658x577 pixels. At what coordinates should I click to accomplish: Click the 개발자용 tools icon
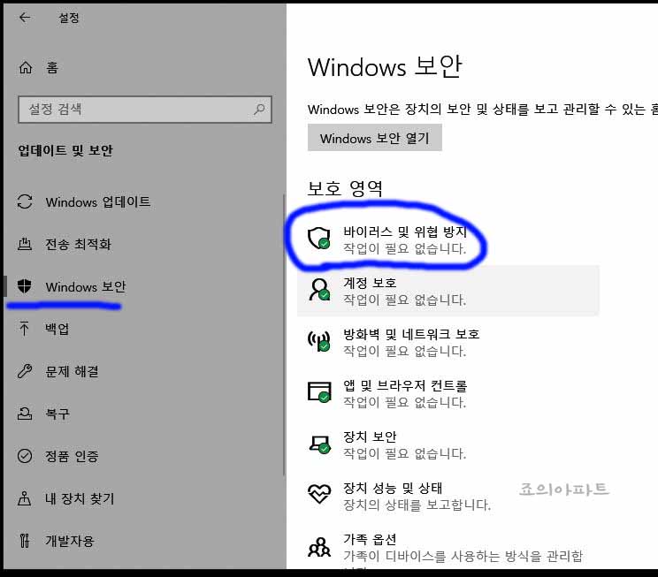coord(25,541)
